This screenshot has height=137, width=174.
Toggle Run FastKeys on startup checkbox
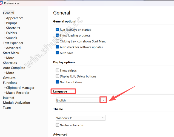[57, 30]
